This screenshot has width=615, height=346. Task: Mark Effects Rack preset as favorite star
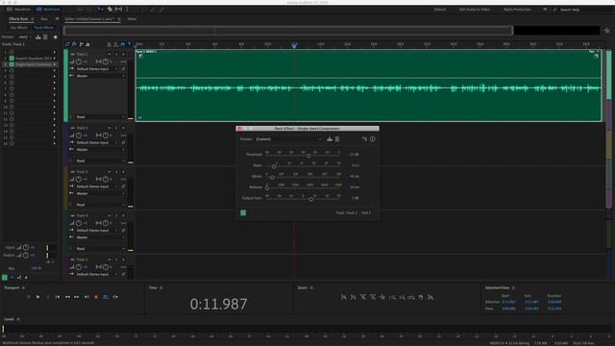(x=56, y=37)
